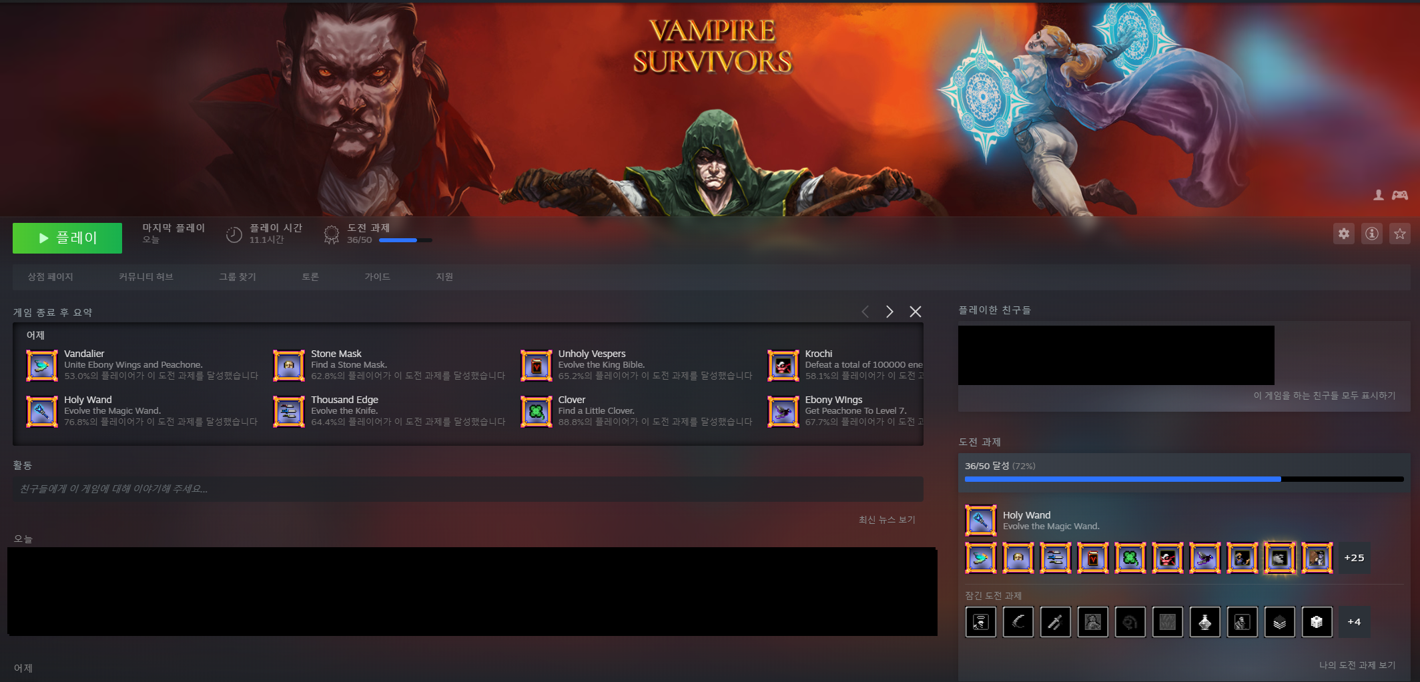Click locked white cube achievement icon
This screenshot has width=1420, height=682.
(1317, 622)
